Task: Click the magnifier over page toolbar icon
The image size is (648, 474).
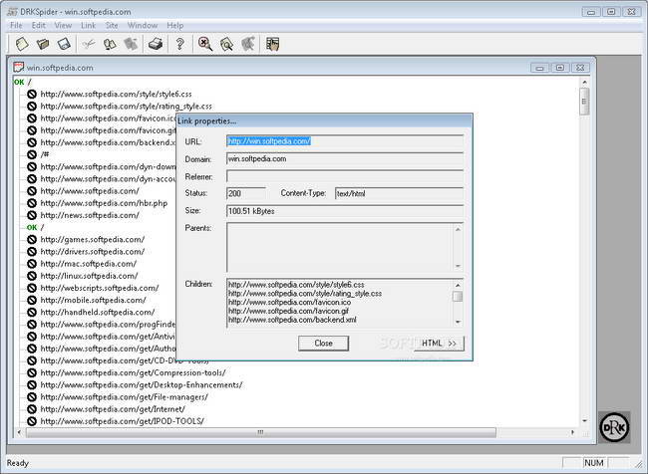Action: [226, 44]
